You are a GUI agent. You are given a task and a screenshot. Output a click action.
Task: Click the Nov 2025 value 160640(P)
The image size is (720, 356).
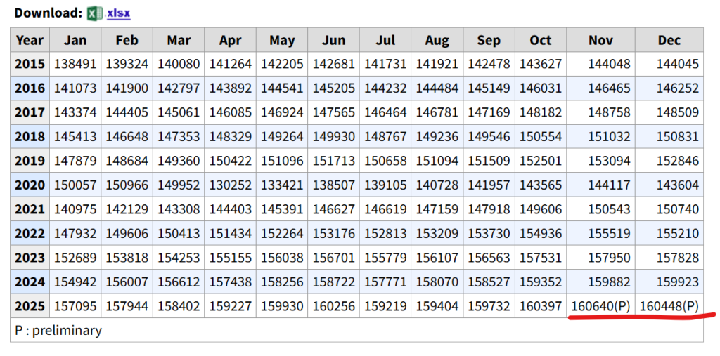[x=600, y=306]
